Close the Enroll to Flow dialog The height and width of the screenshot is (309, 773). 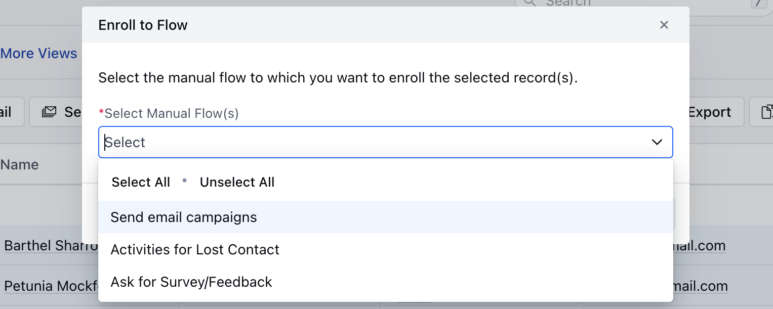664,25
